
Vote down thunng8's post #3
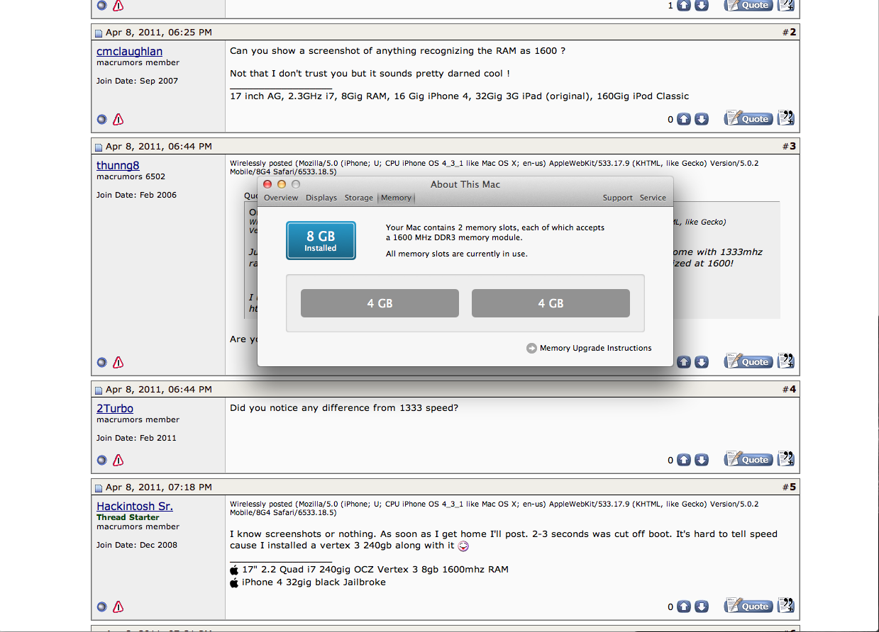pyautogui.click(x=701, y=362)
